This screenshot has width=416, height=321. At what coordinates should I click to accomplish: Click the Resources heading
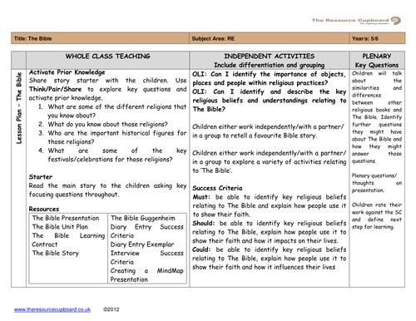(44, 209)
